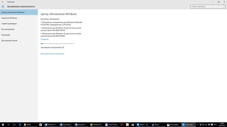
Task: Open Защитник Windows section
Action: 19,18
